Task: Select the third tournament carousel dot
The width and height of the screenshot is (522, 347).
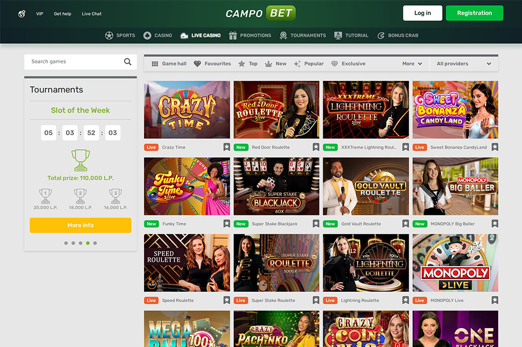Action: 80,243
